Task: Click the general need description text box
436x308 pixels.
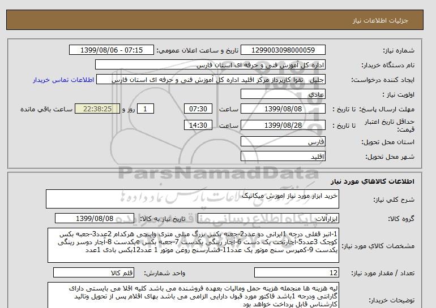Action: click(193, 199)
